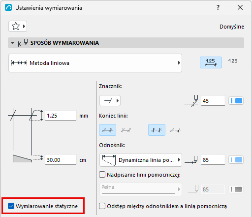The width and height of the screenshot is (252, 217).
Task: Click the help question mark button
Action: pyautogui.click(x=218, y=7)
